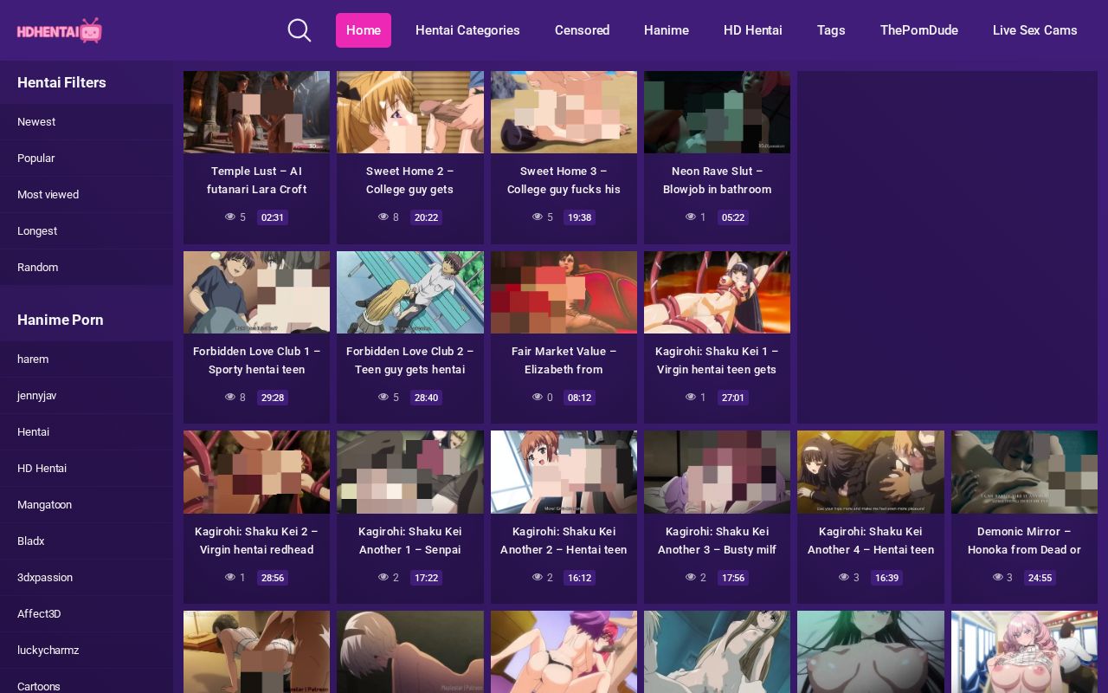Open the Demonic Mirror video title

tap(1024, 541)
